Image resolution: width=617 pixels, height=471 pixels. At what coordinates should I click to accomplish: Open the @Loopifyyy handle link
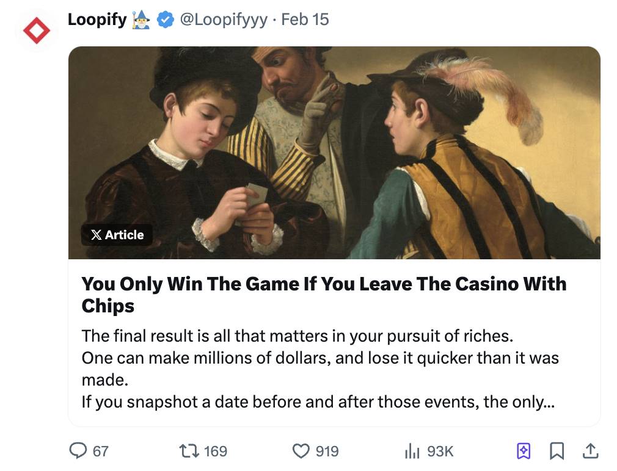pyautogui.click(x=223, y=20)
